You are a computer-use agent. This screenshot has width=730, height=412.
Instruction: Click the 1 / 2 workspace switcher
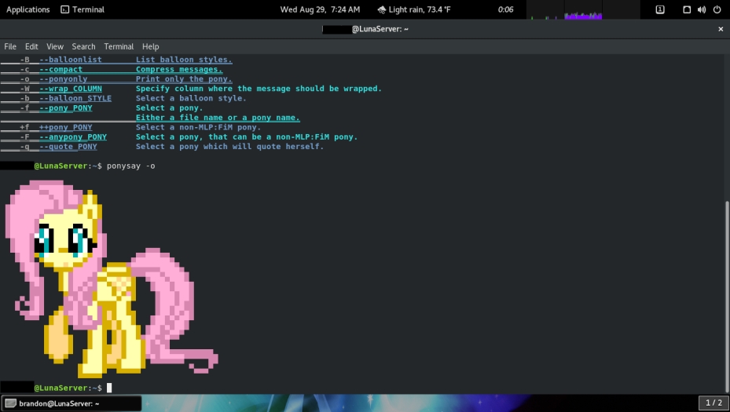coord(713,403)
